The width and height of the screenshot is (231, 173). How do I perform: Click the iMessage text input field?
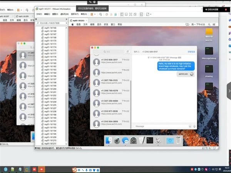point(160,126)
